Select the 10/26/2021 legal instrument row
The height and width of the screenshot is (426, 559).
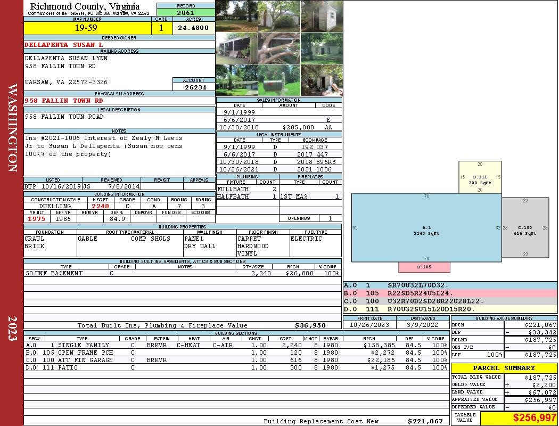[x=279, y=169]
